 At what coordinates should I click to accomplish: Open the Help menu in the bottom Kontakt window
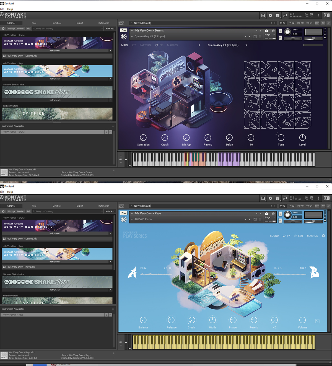[x=10, y=192]
